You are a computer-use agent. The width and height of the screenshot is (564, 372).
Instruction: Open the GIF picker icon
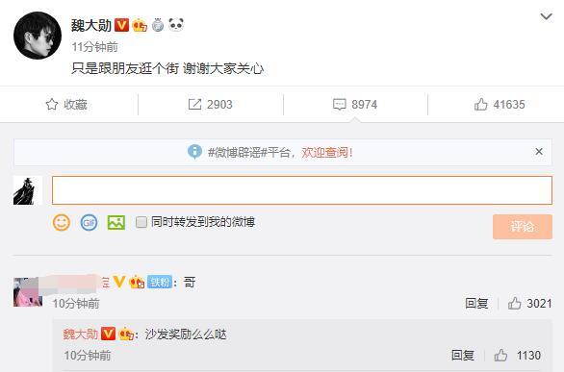(89, 223)
